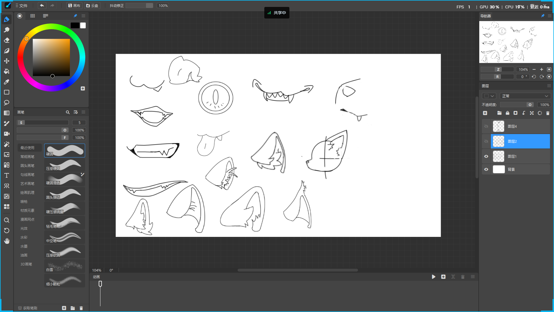554x312 pixels.
Task: Delete layer using trash icon in layers panel
Action: (x=548, y=113)
